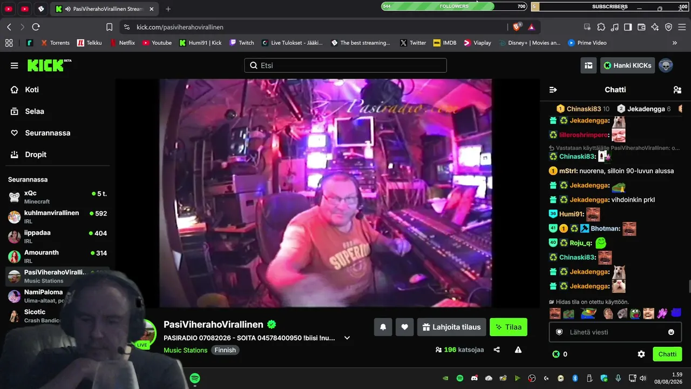Click the Brave Rewards triangle icon
The width and height of the screenshot is (691, 389).
pyautogui.click(x=531, y=27)
